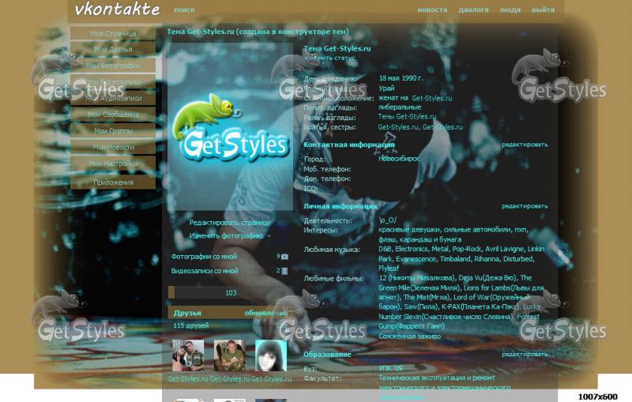Open the third friend thumbnail with dark hair
This screenshot has height=402, width=632.
click(271, 355)
